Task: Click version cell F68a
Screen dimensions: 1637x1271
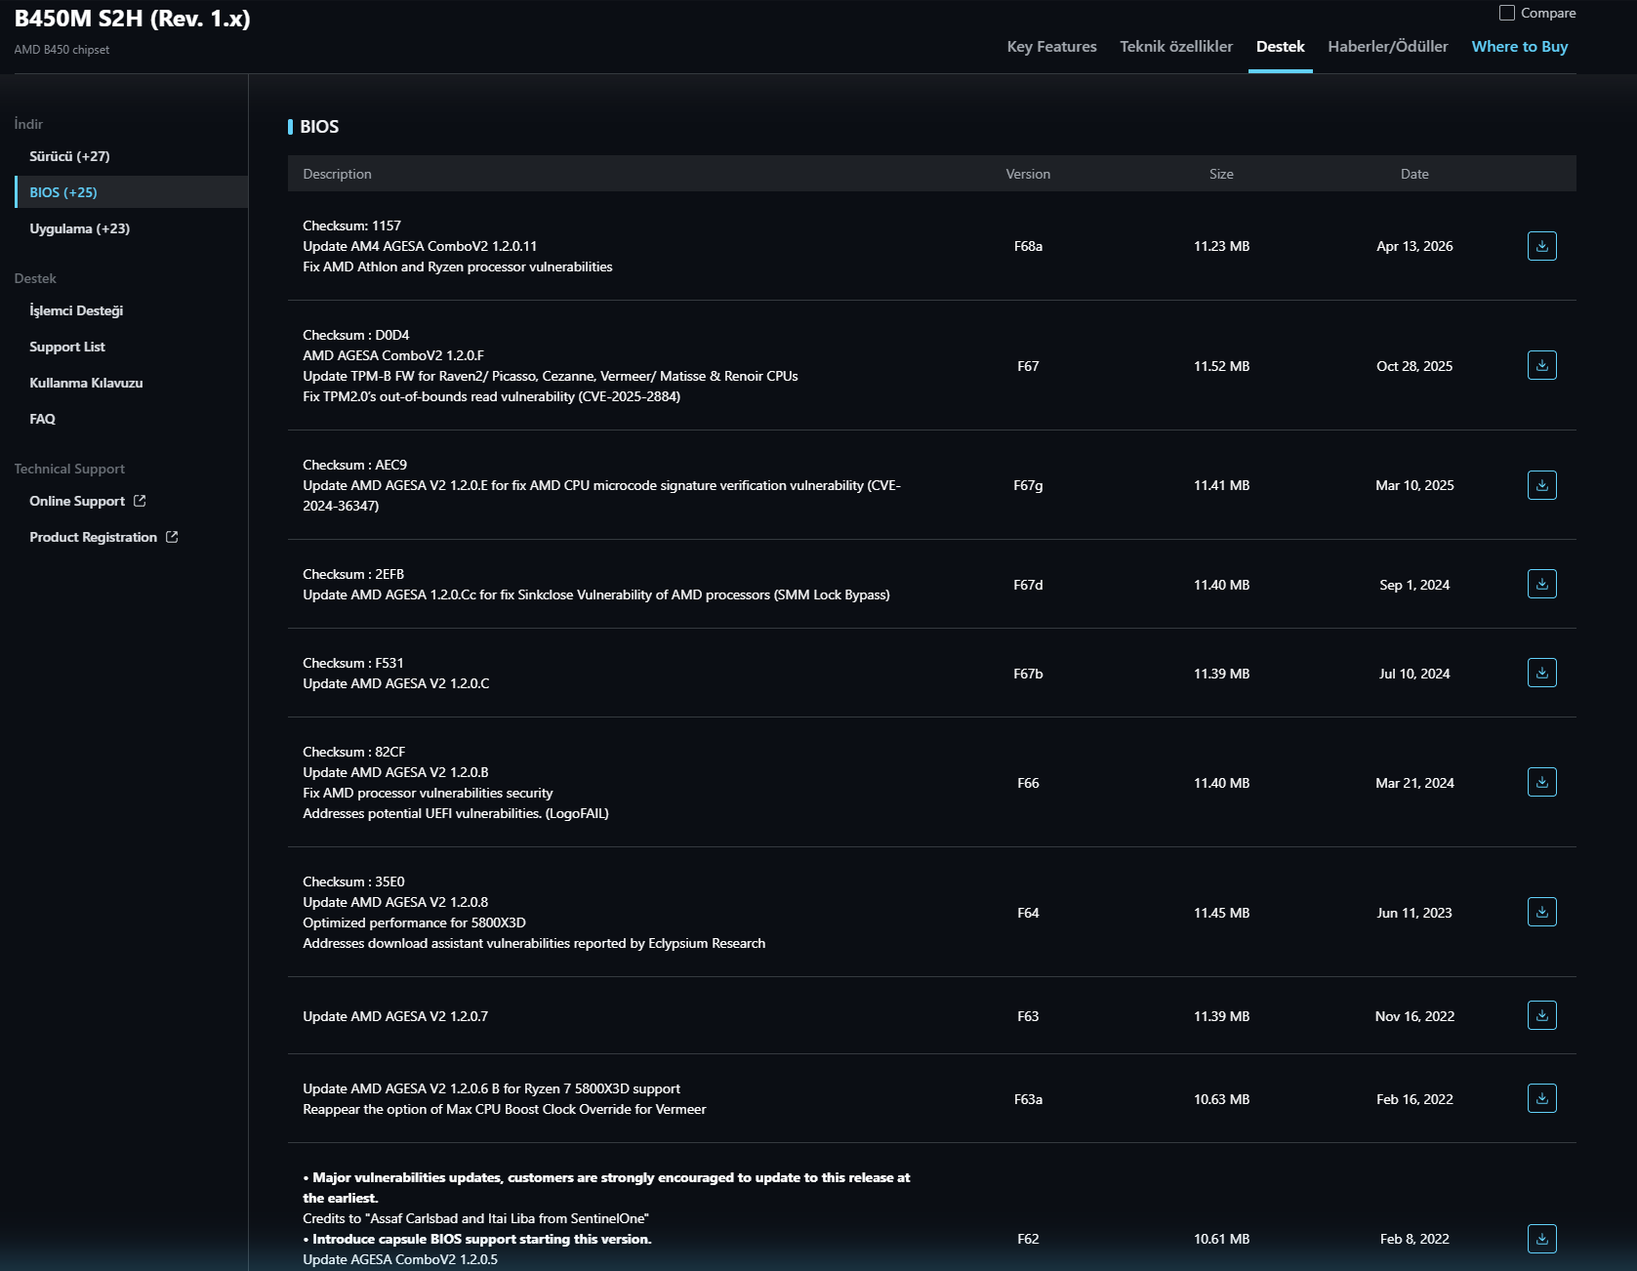Action: (x=1028, y=246)
